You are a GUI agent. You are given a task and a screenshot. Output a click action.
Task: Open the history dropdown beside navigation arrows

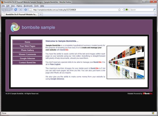pyautogui.click(x=12, y=10)
